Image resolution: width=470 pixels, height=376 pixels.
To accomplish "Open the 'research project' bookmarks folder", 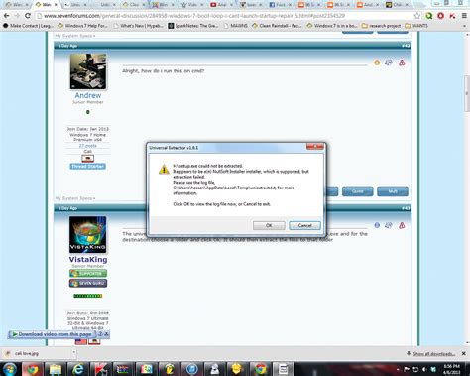I will click(381, 26).
